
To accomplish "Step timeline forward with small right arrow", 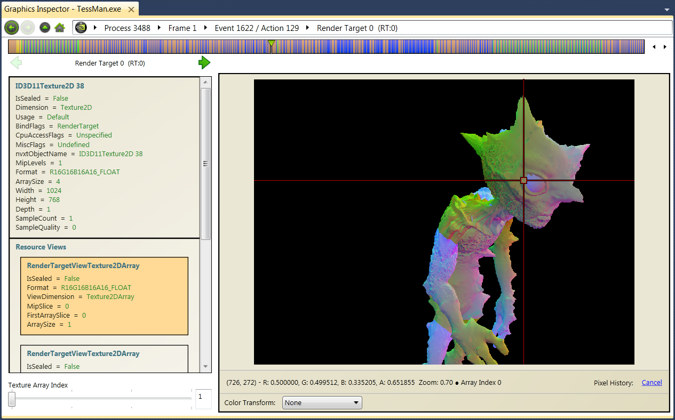I will tap(665, 47).
